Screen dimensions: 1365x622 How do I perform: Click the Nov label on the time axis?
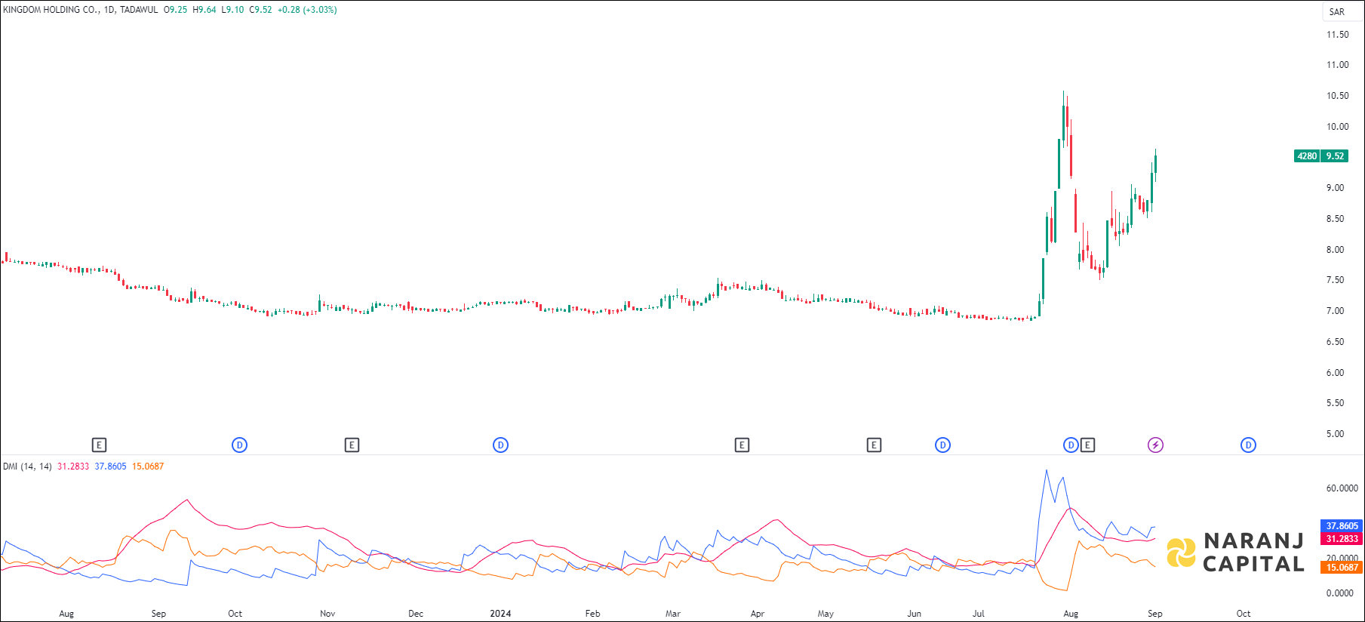point(327,614)
